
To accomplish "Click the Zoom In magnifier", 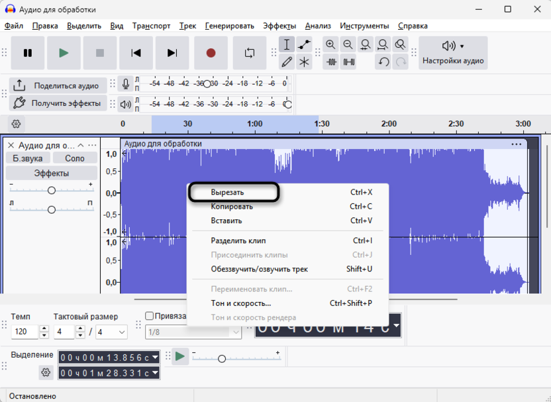I will [x=330, y=45].
